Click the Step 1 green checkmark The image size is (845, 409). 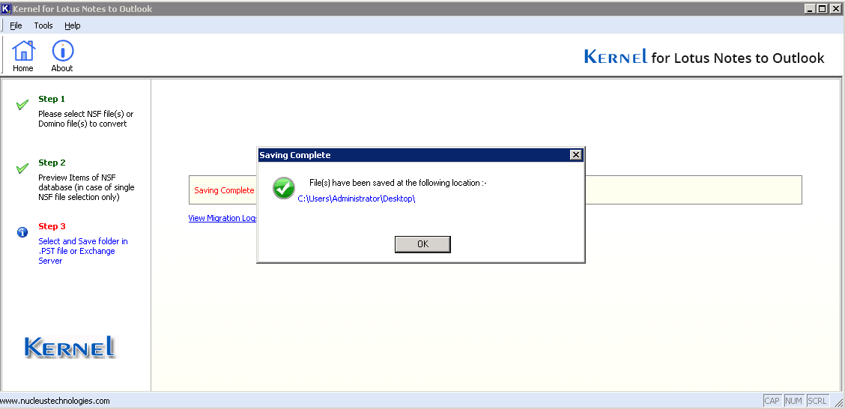pyautogui.click(x=22, y=105)
